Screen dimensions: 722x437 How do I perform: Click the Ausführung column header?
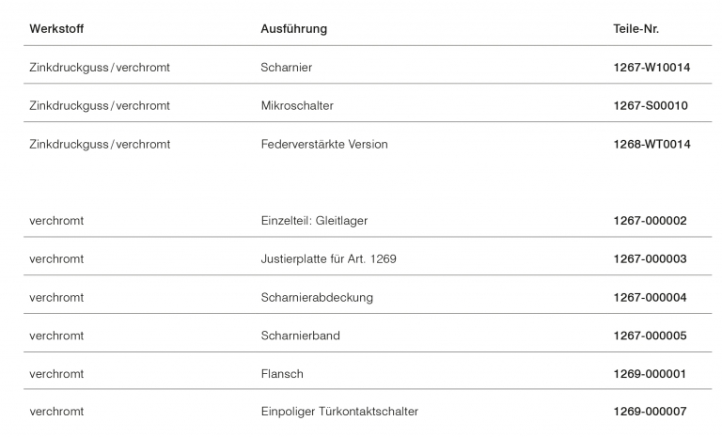293,29
